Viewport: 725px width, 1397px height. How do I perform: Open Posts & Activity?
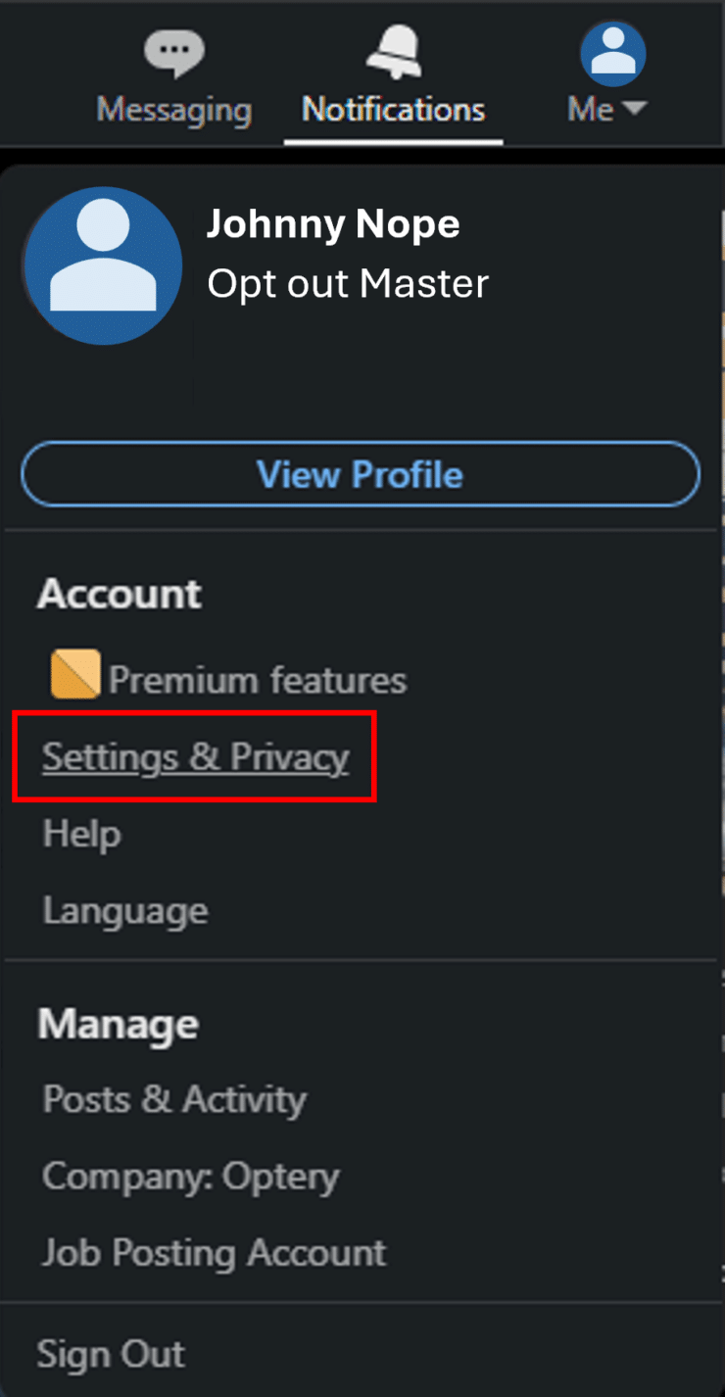point(173,1099)
